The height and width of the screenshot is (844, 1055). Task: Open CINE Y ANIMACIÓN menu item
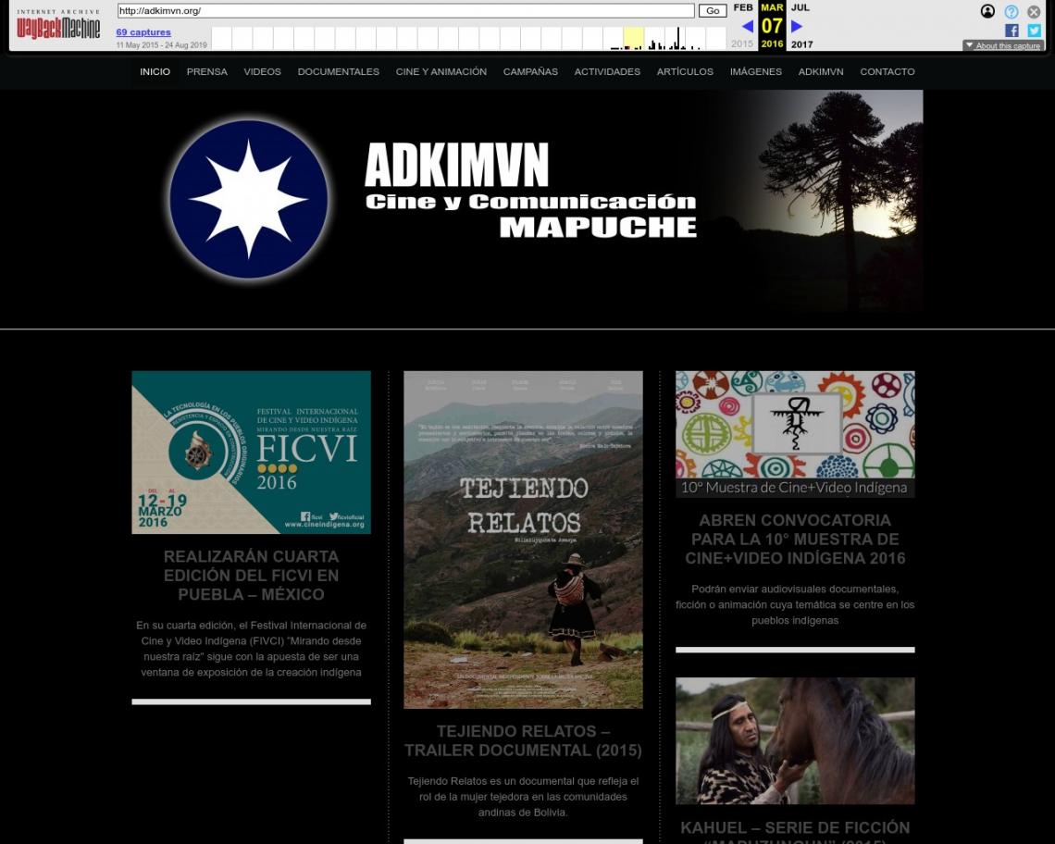(441, 71)
